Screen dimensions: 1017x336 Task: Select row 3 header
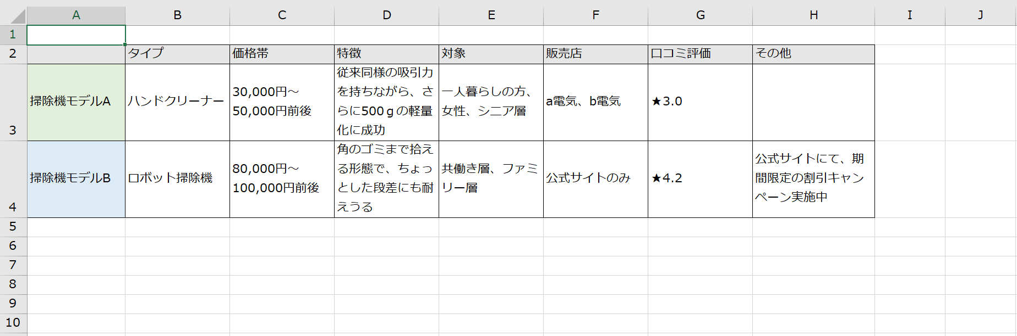tap(13, 103)
